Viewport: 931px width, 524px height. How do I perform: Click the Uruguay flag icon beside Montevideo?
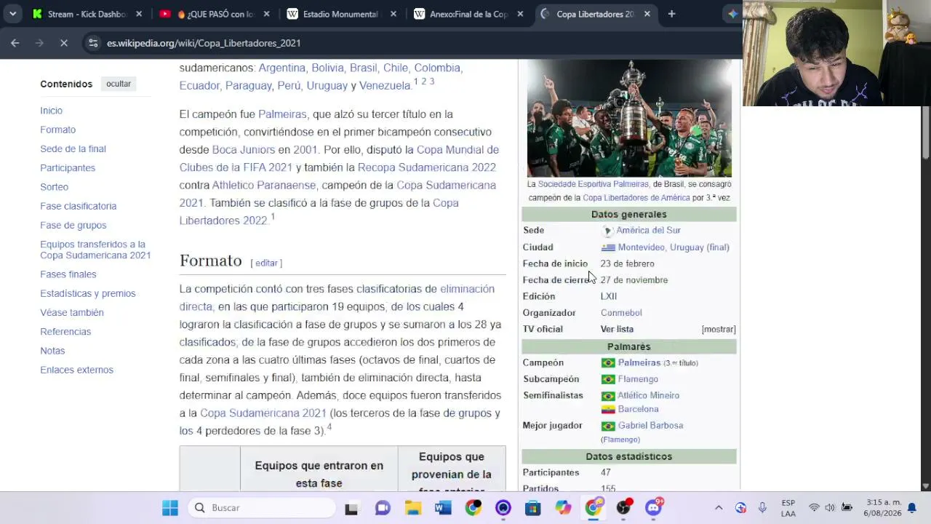pos(608,247)
